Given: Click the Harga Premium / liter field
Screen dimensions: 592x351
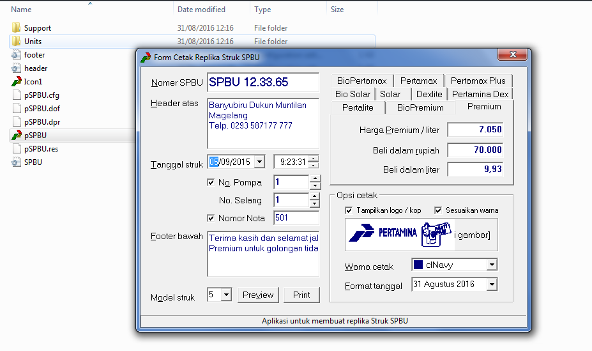Looking at the screenshot, I should point(475,130).
